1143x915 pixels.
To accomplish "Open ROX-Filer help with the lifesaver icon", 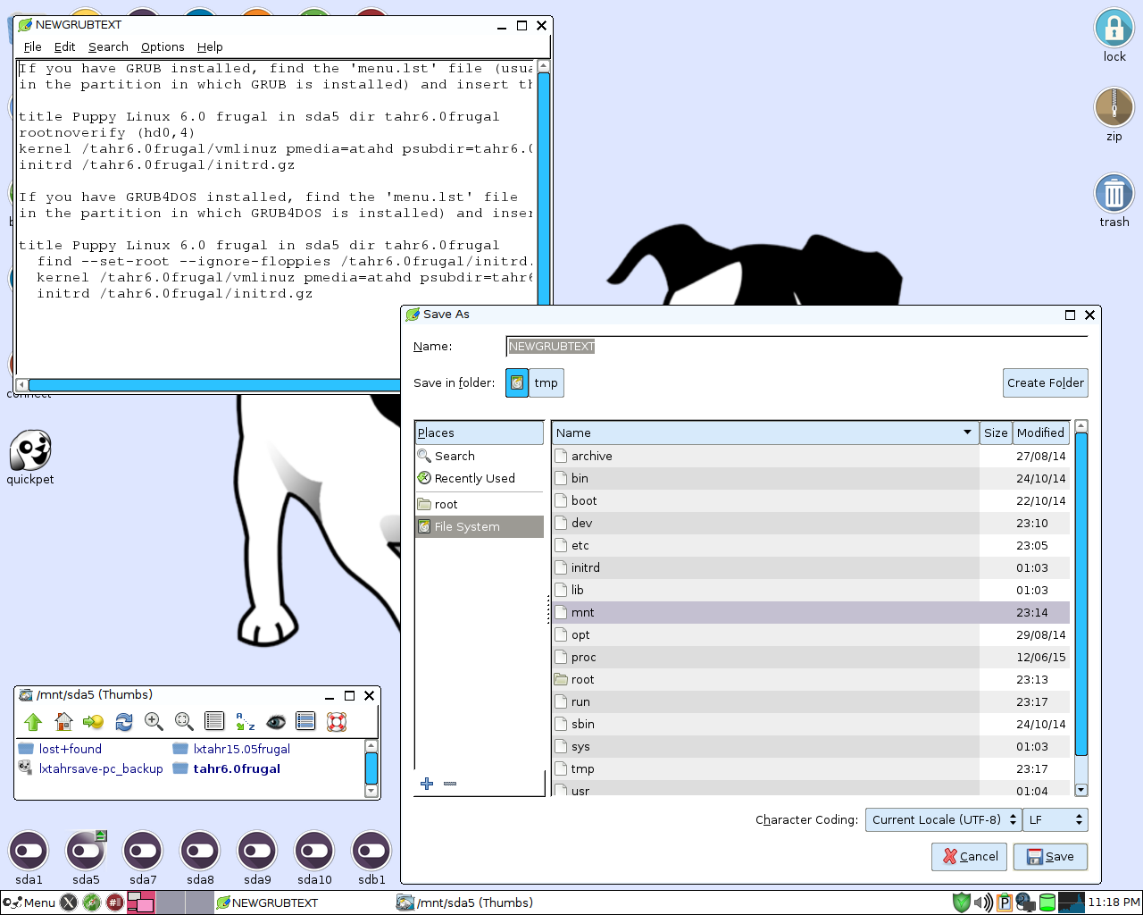I will click(x=337, y=721).
